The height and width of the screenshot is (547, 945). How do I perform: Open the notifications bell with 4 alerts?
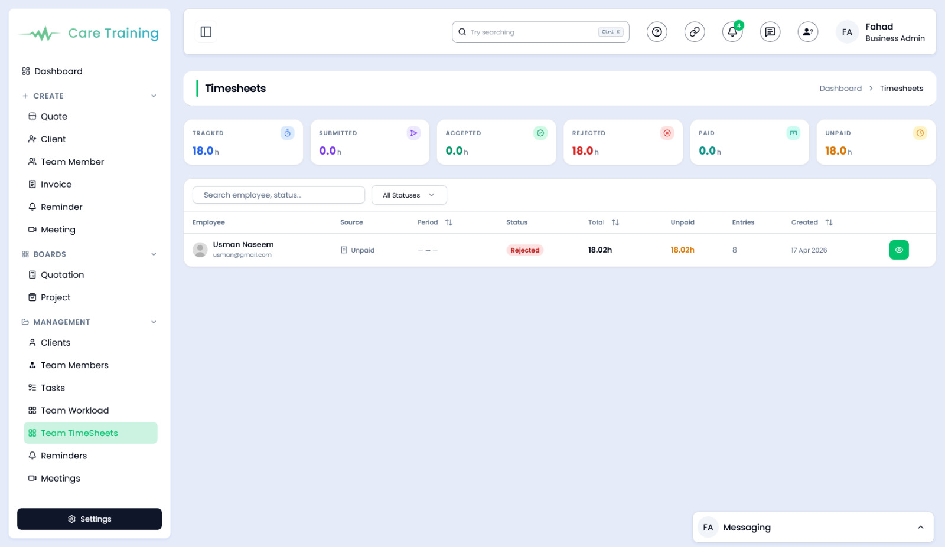pos(732,32)
